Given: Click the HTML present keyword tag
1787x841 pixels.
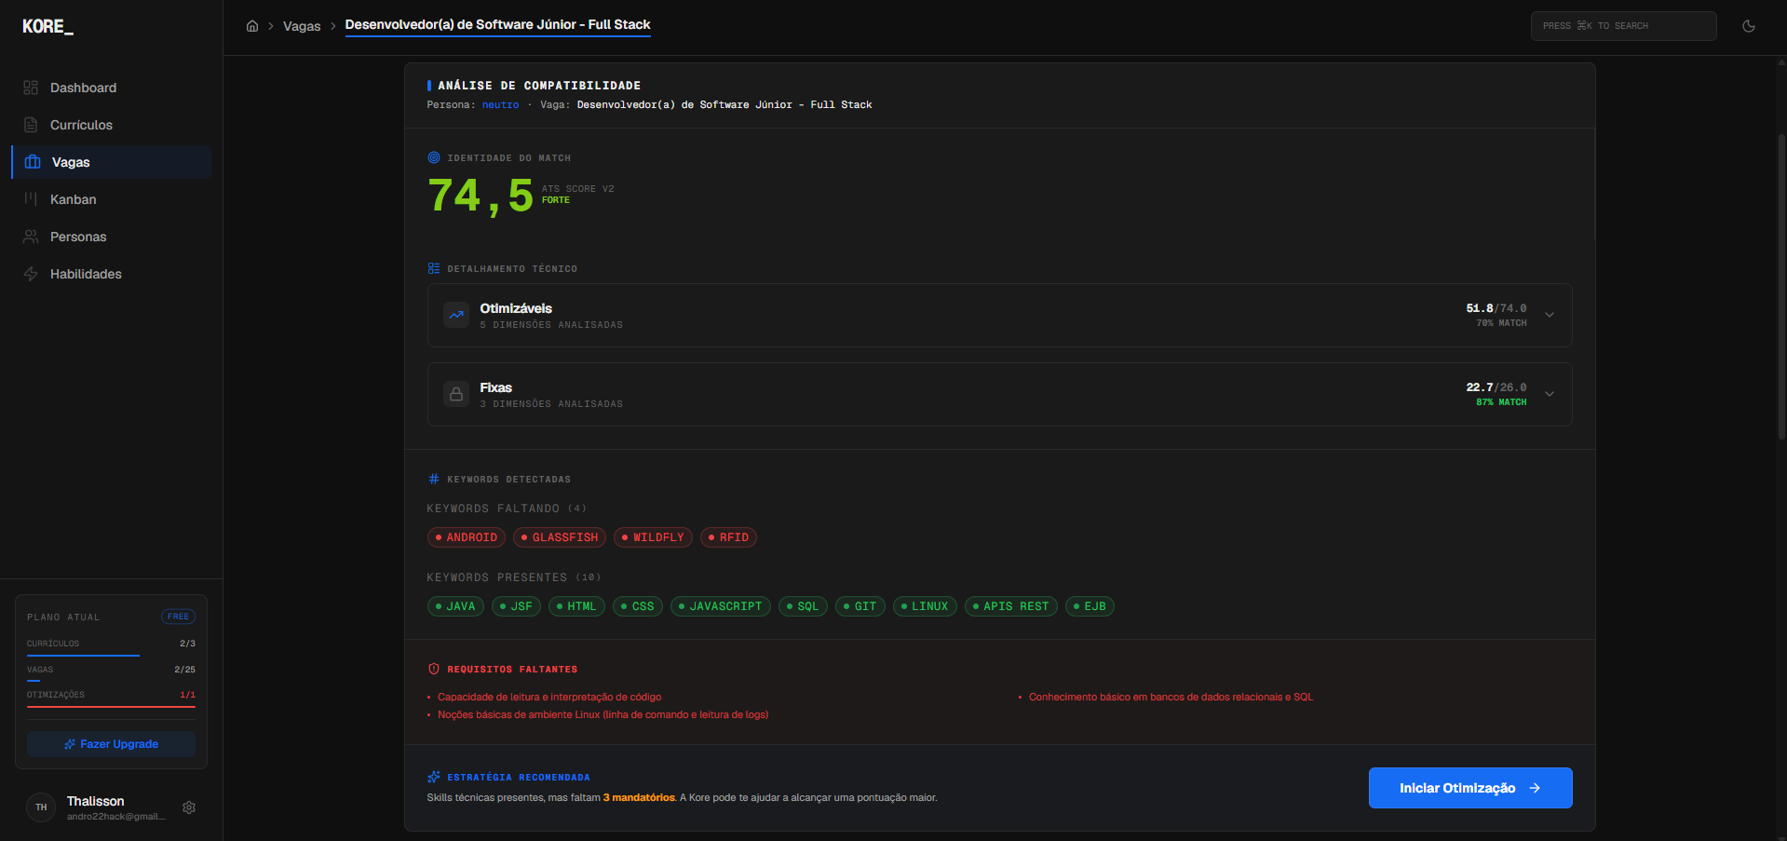Looking at the screenshot, I should click(x=576, y=606).
